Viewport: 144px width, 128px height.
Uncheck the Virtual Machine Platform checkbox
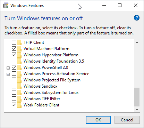(14, 49)
